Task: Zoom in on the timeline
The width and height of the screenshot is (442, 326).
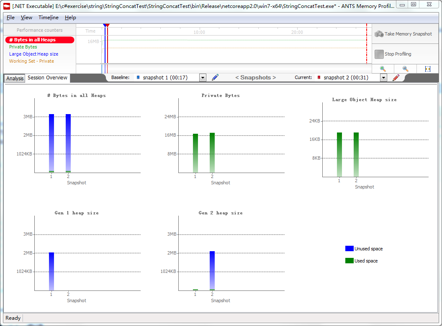Action: (383, 69)
